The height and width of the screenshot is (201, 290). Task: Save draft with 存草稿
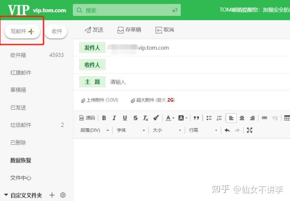[x=129, y=30]
